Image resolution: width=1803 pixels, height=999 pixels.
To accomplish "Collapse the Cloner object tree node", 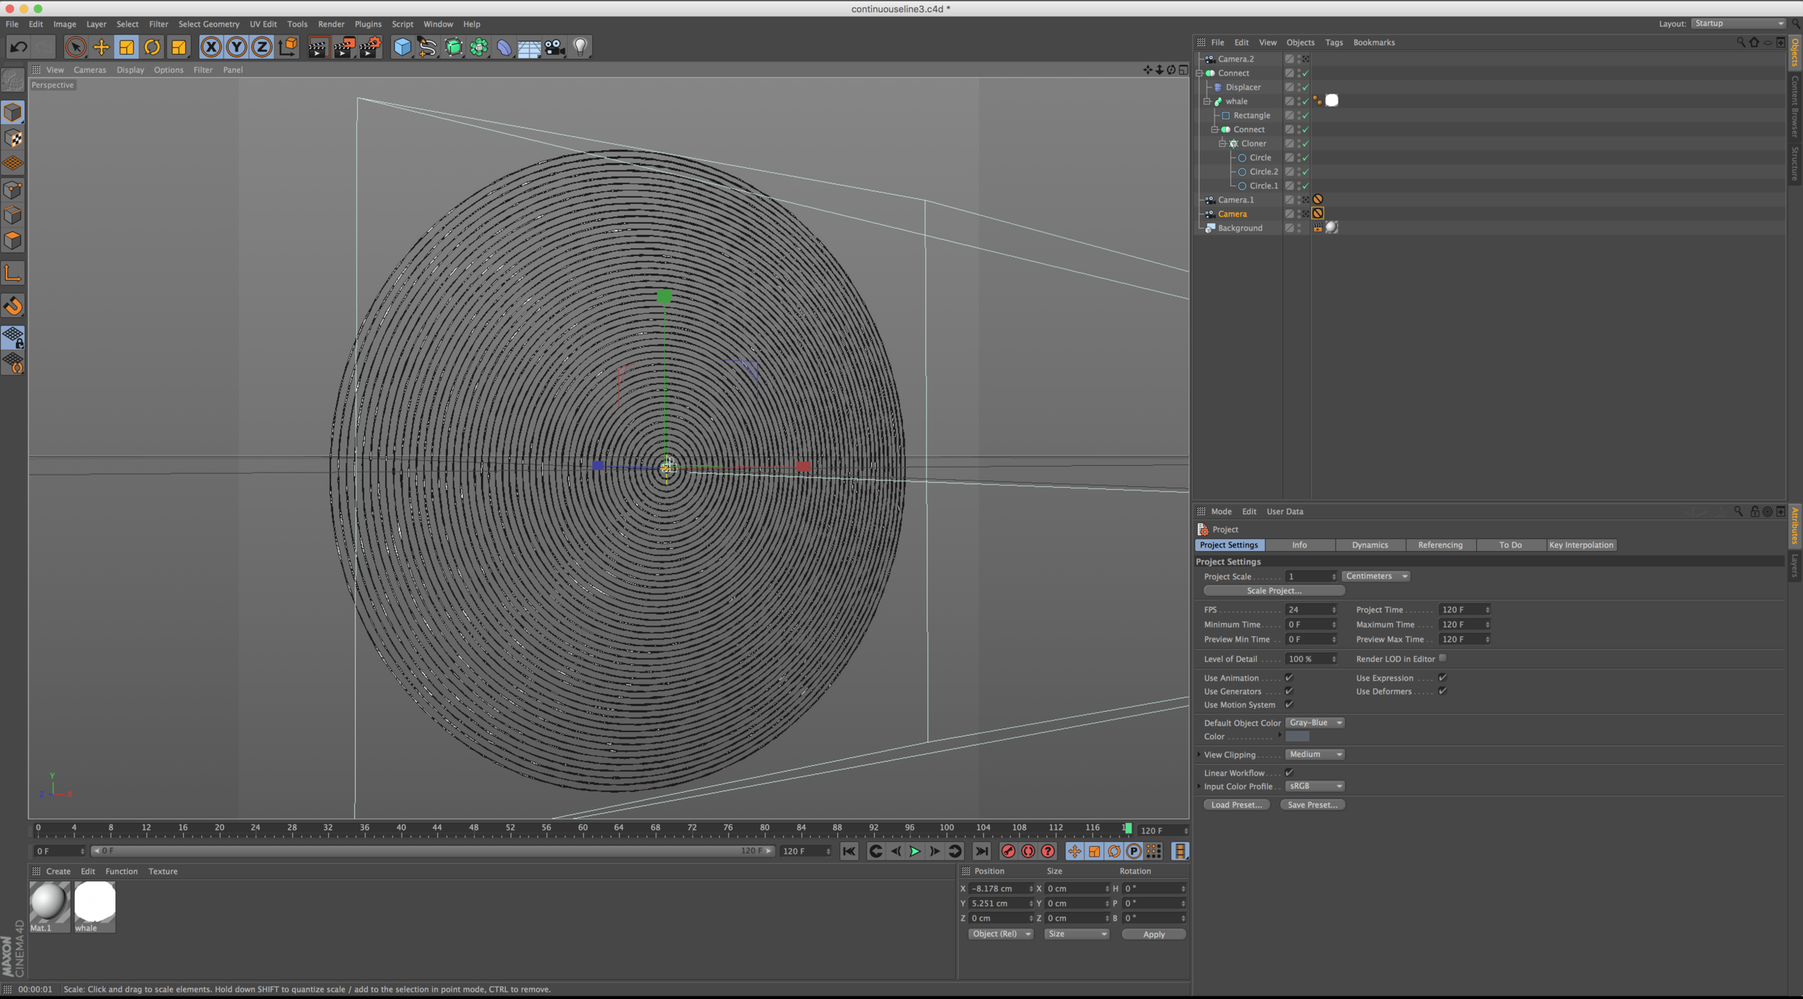I will pyautogui.click(x=1222, y=144).
